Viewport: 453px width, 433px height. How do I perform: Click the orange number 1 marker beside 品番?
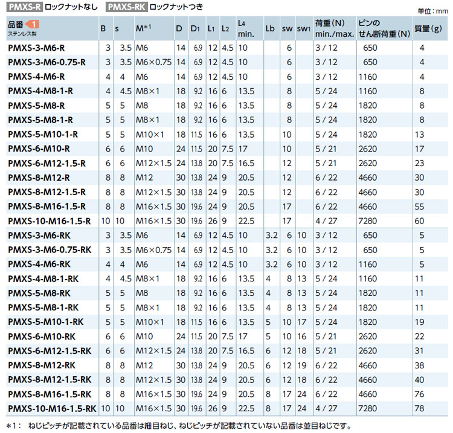click(33, 24)
